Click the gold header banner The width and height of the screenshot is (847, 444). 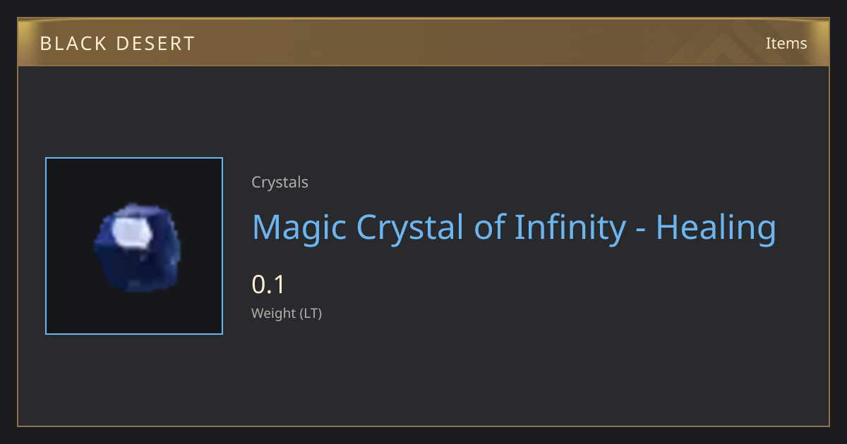[423, 43]
